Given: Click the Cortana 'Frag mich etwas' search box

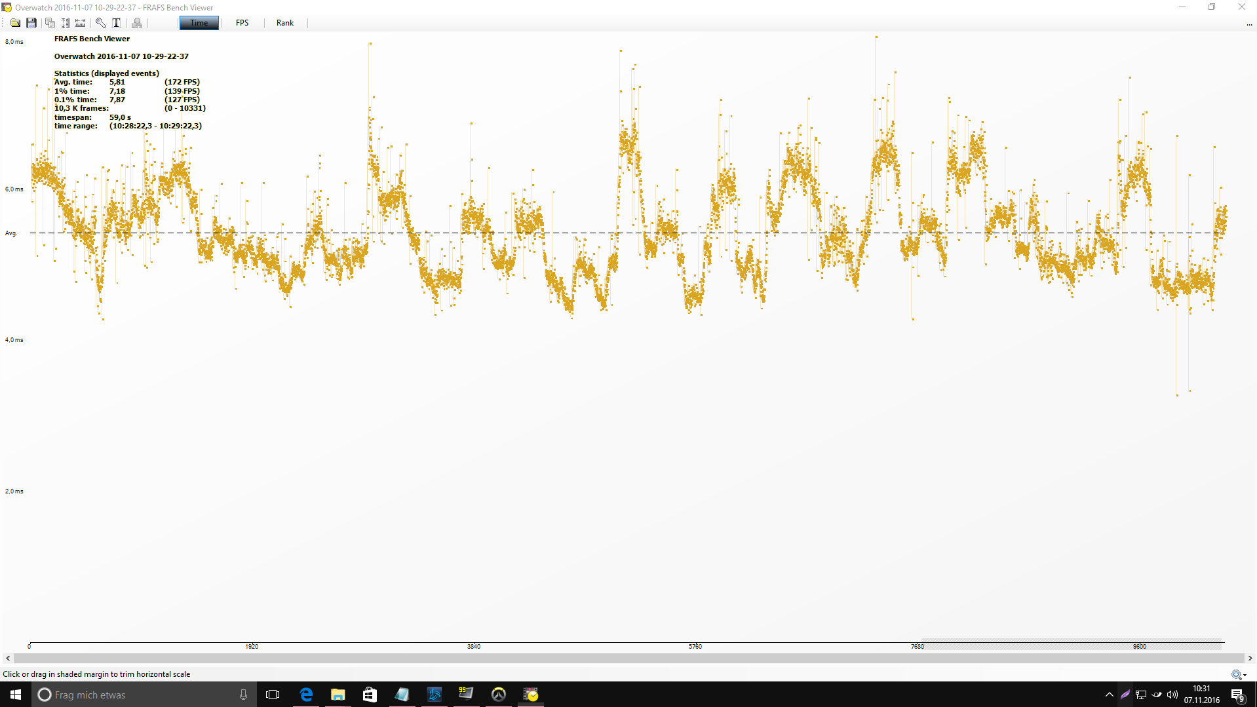Looking at the screenshot, I should pyautogui.click(x=144, y=695).
